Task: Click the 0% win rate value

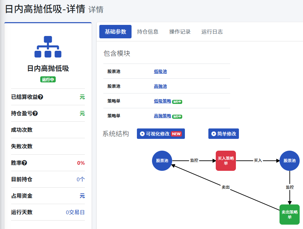Action: [x=81, y=163]
